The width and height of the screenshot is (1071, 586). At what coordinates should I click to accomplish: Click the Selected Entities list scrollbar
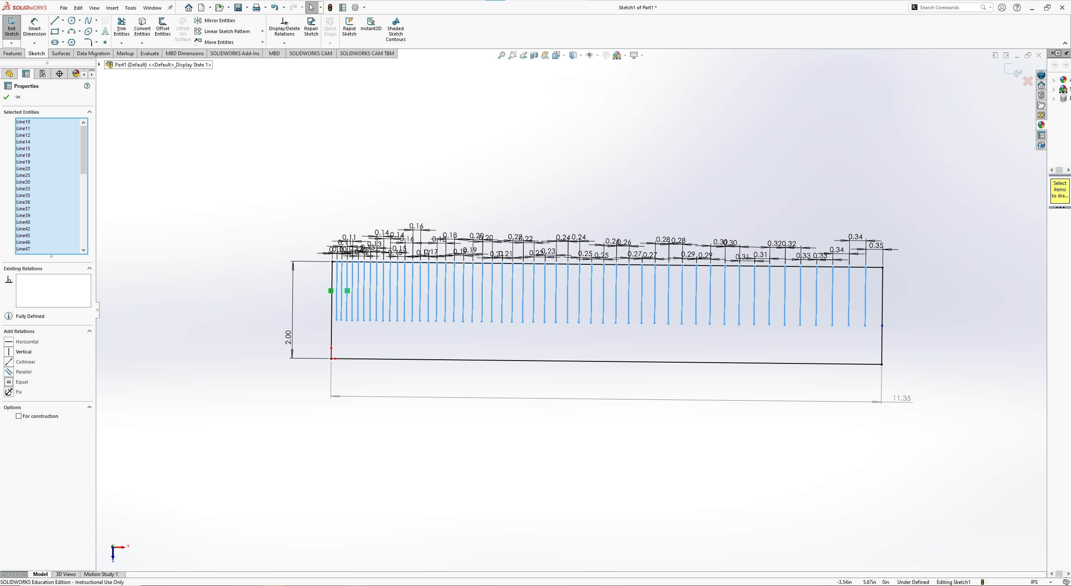83,150
